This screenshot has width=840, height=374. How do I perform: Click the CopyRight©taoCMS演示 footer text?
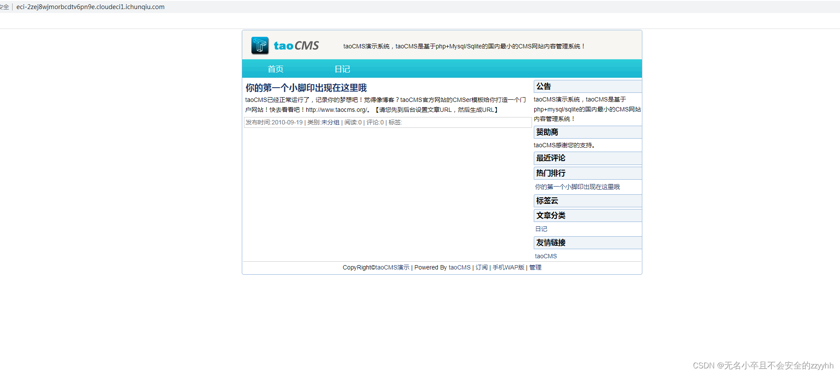coord(376,268)
